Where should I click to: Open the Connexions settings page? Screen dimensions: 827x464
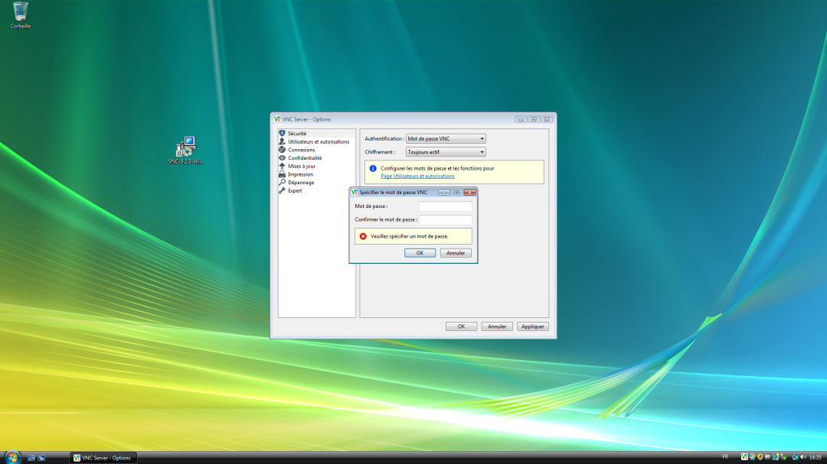[301, 150]
